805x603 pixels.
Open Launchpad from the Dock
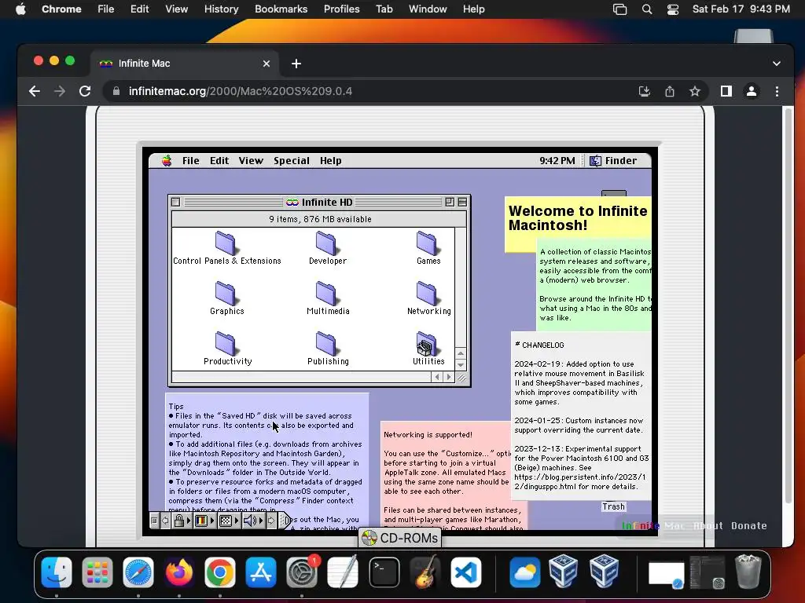tap(97, 572)
